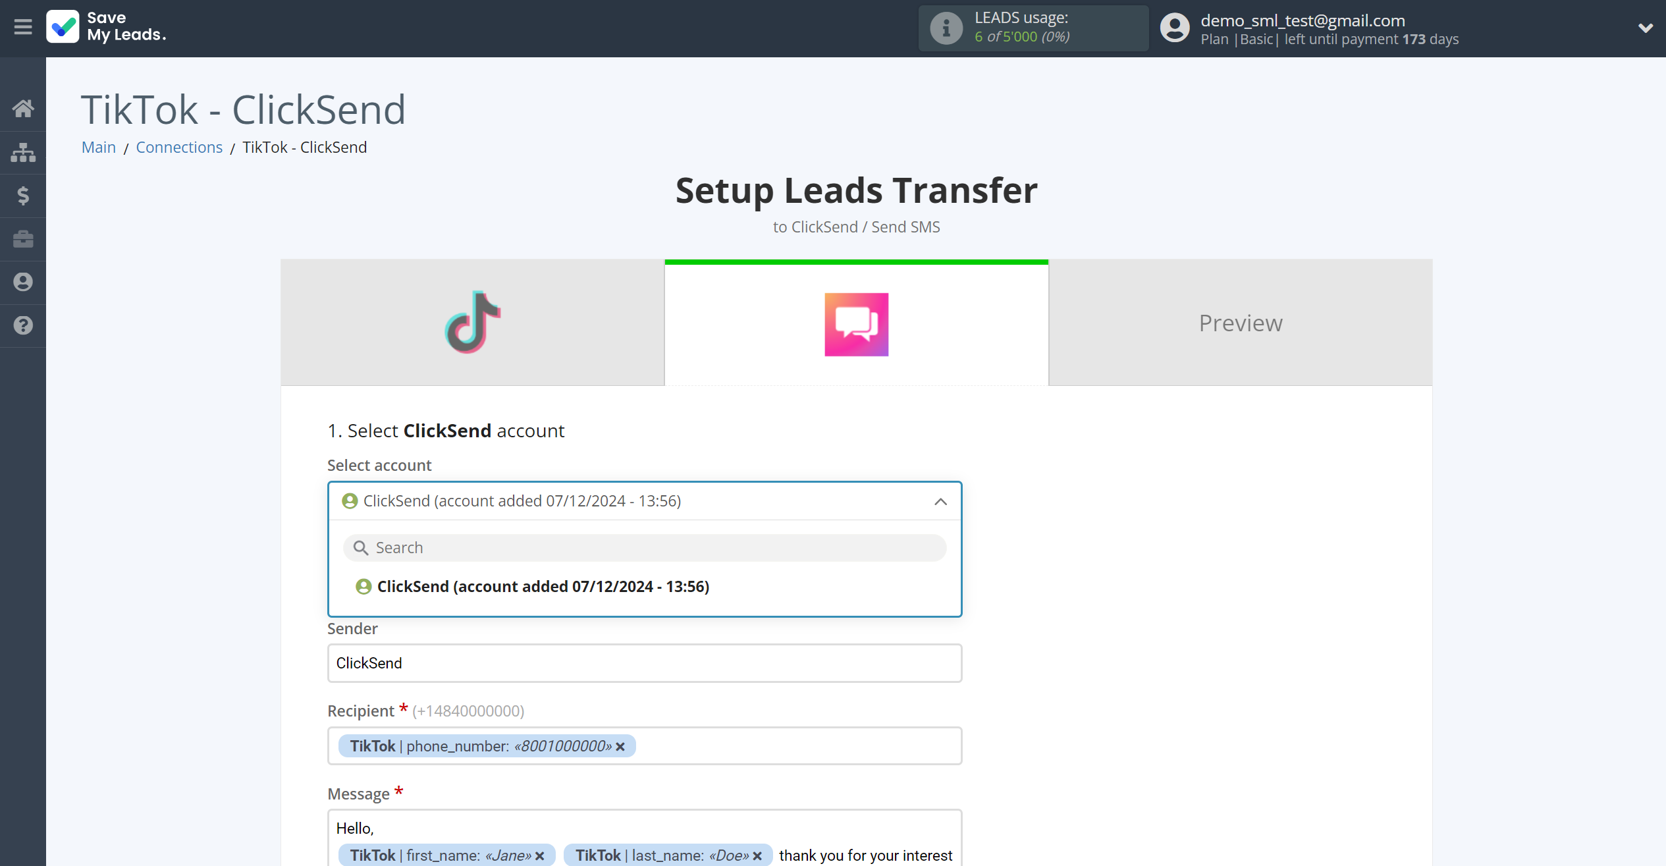
Task: Click the Main breadcrumb link
Action: (98, 147)
